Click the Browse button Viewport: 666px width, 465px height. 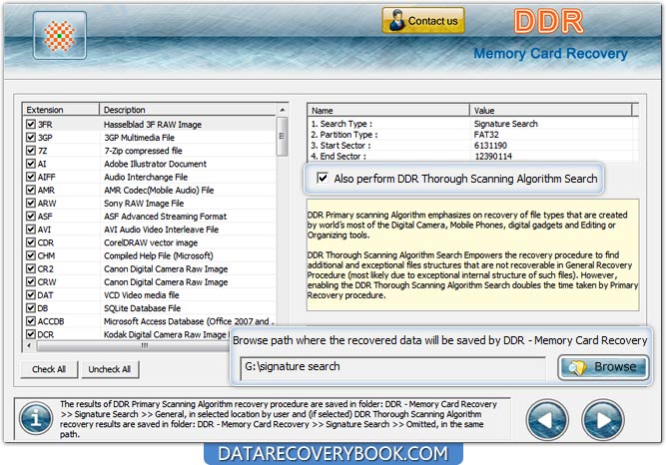(x=604, y=367)
